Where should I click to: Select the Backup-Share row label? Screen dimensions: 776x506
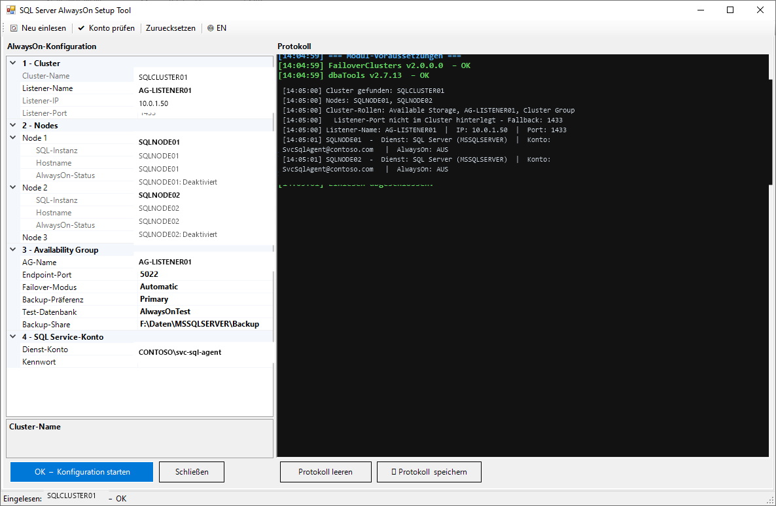pyautogui.click(x=46, y=324)
